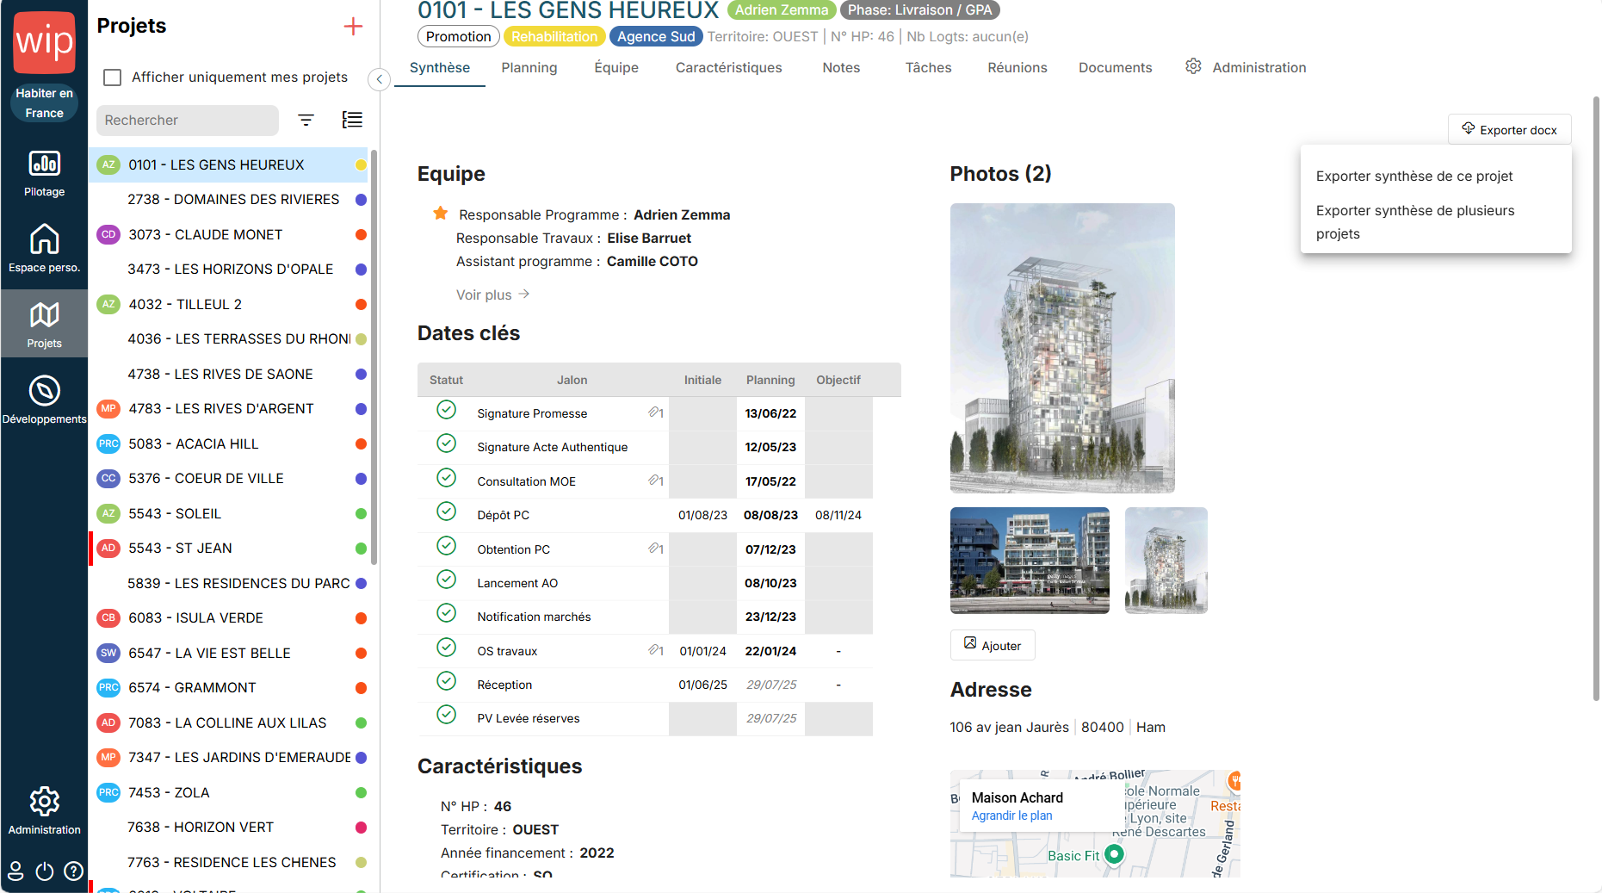This screenshot has height=893, width=1602.
Task: Open the large tower building photo
Action: tap(1062, 348)
